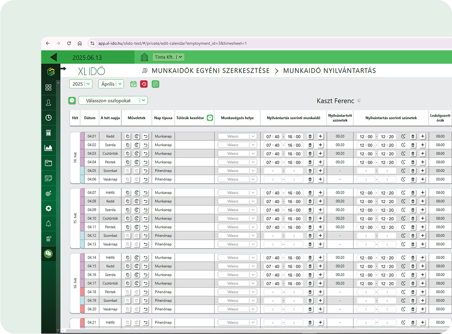The width and height of the screenshot is (452, 334).
Task: Edit the 16 : 00 end time for 04.10
Action: coord(294,219)
